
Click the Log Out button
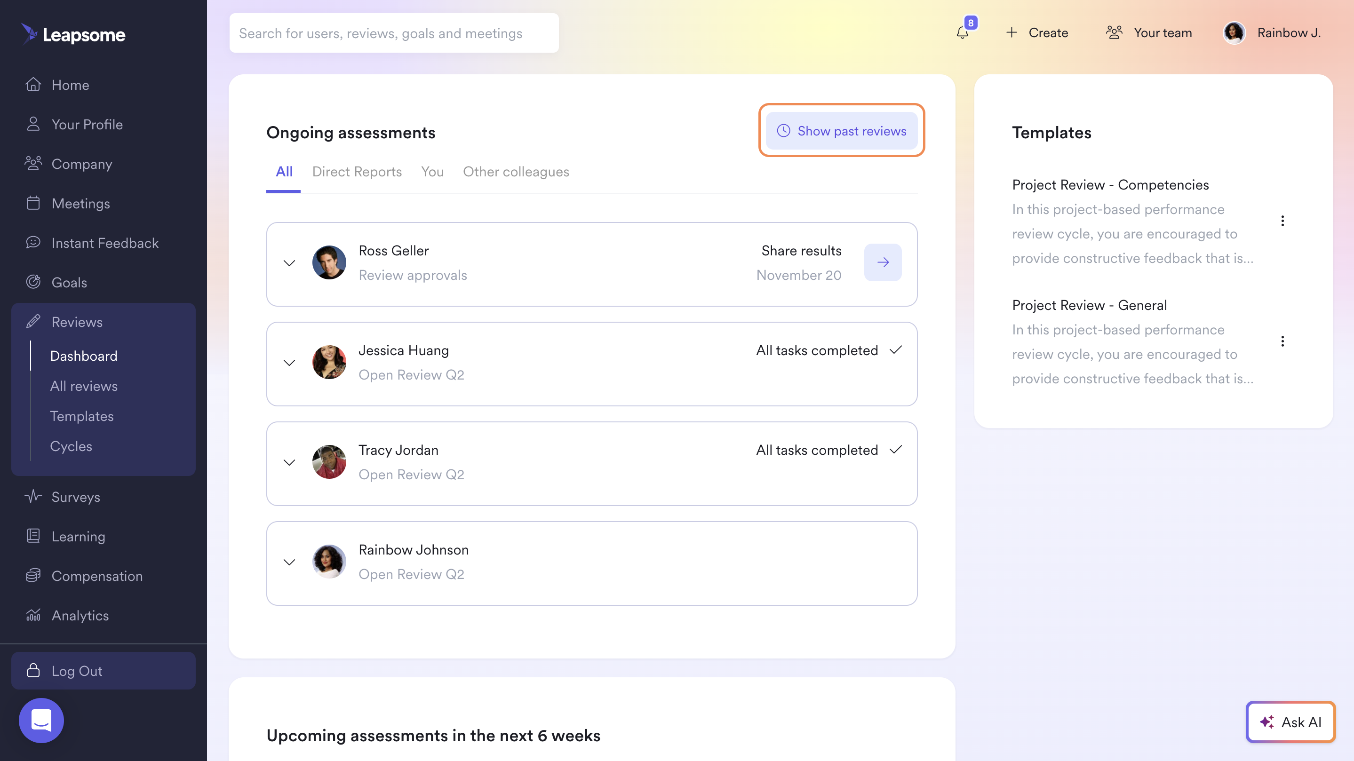pyautogui.click(x=103, y=671)
